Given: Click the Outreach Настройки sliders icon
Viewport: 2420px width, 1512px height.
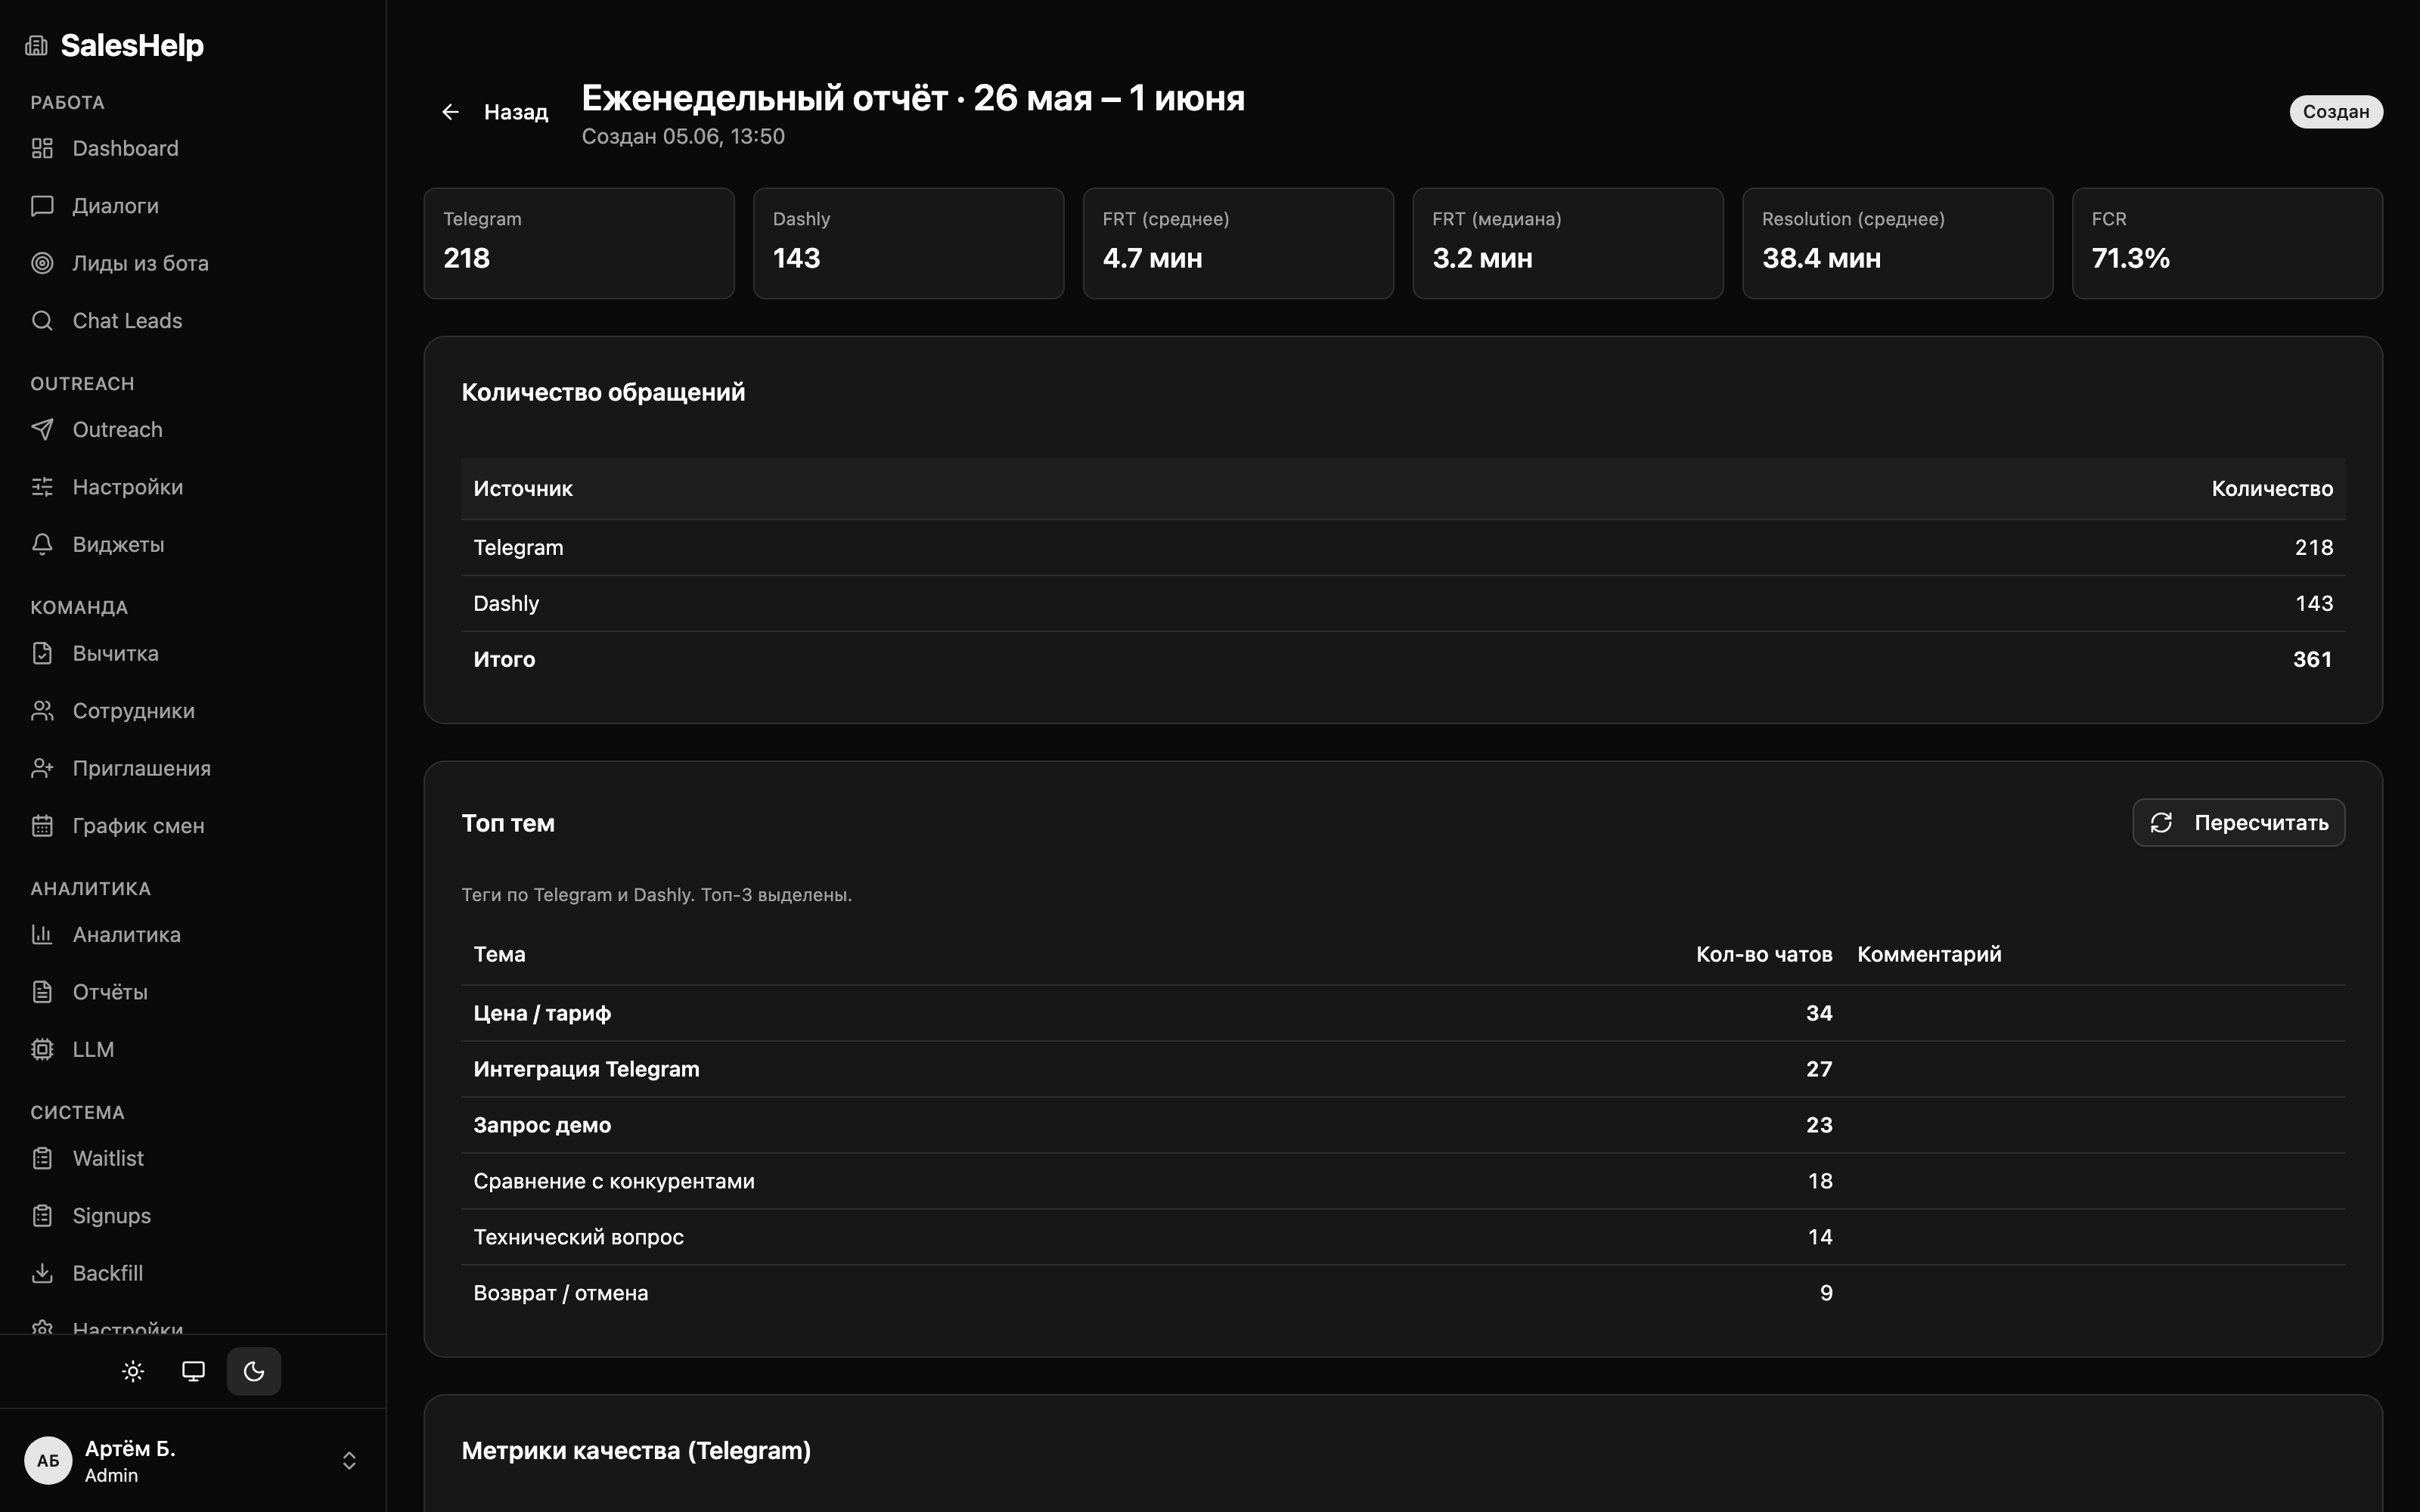Looking at the screenshot, I should pyautogui.click(x=42, y=487).
